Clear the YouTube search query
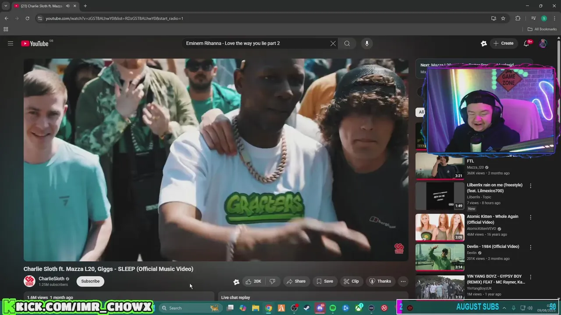 pos(333,43)
